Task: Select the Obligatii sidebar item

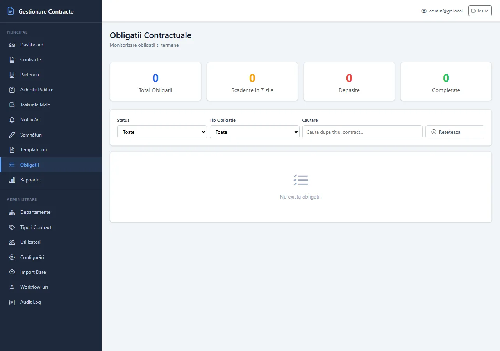Action: coord(51,165)
